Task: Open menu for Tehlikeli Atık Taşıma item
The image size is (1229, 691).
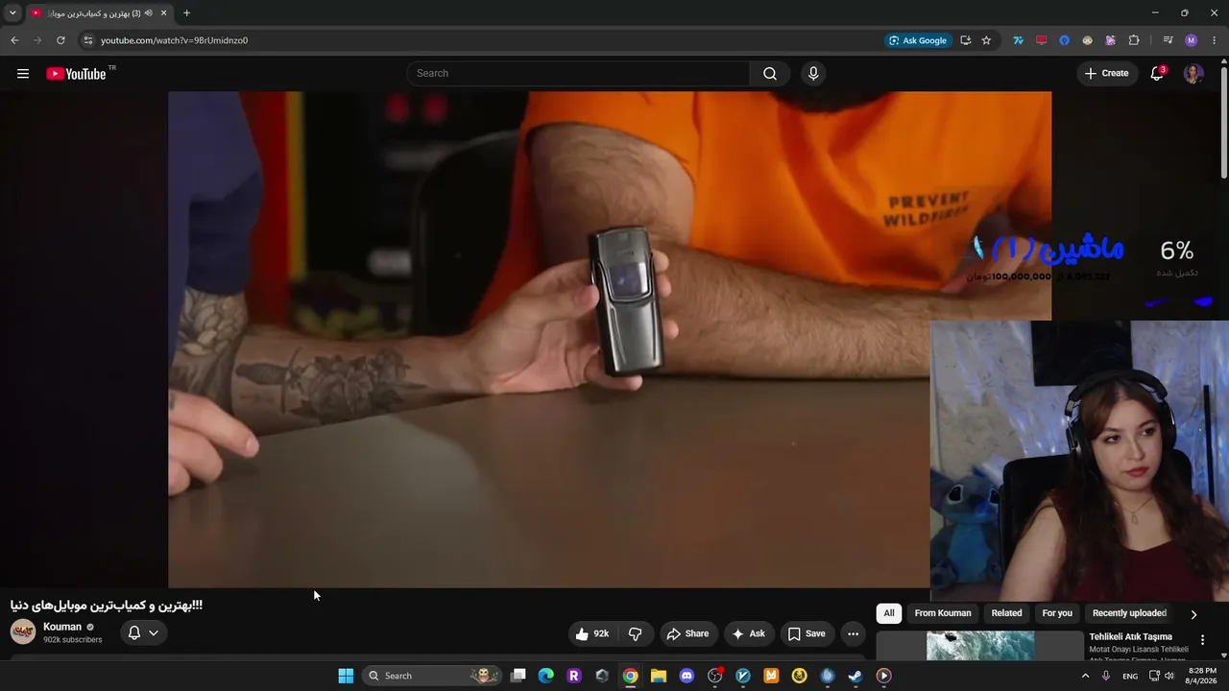Action: tap(1202, 640)
